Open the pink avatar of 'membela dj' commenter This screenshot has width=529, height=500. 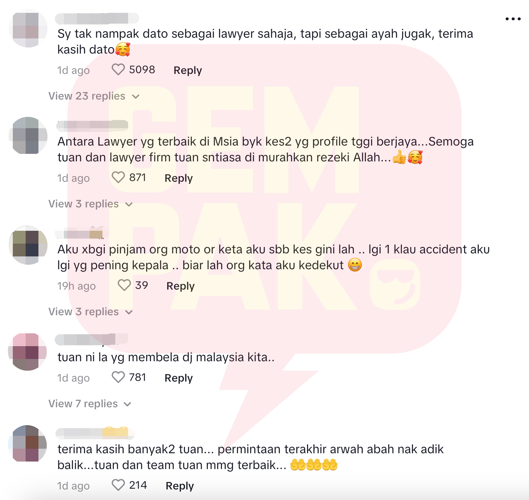pyautogui.click(x=28, y=352)
